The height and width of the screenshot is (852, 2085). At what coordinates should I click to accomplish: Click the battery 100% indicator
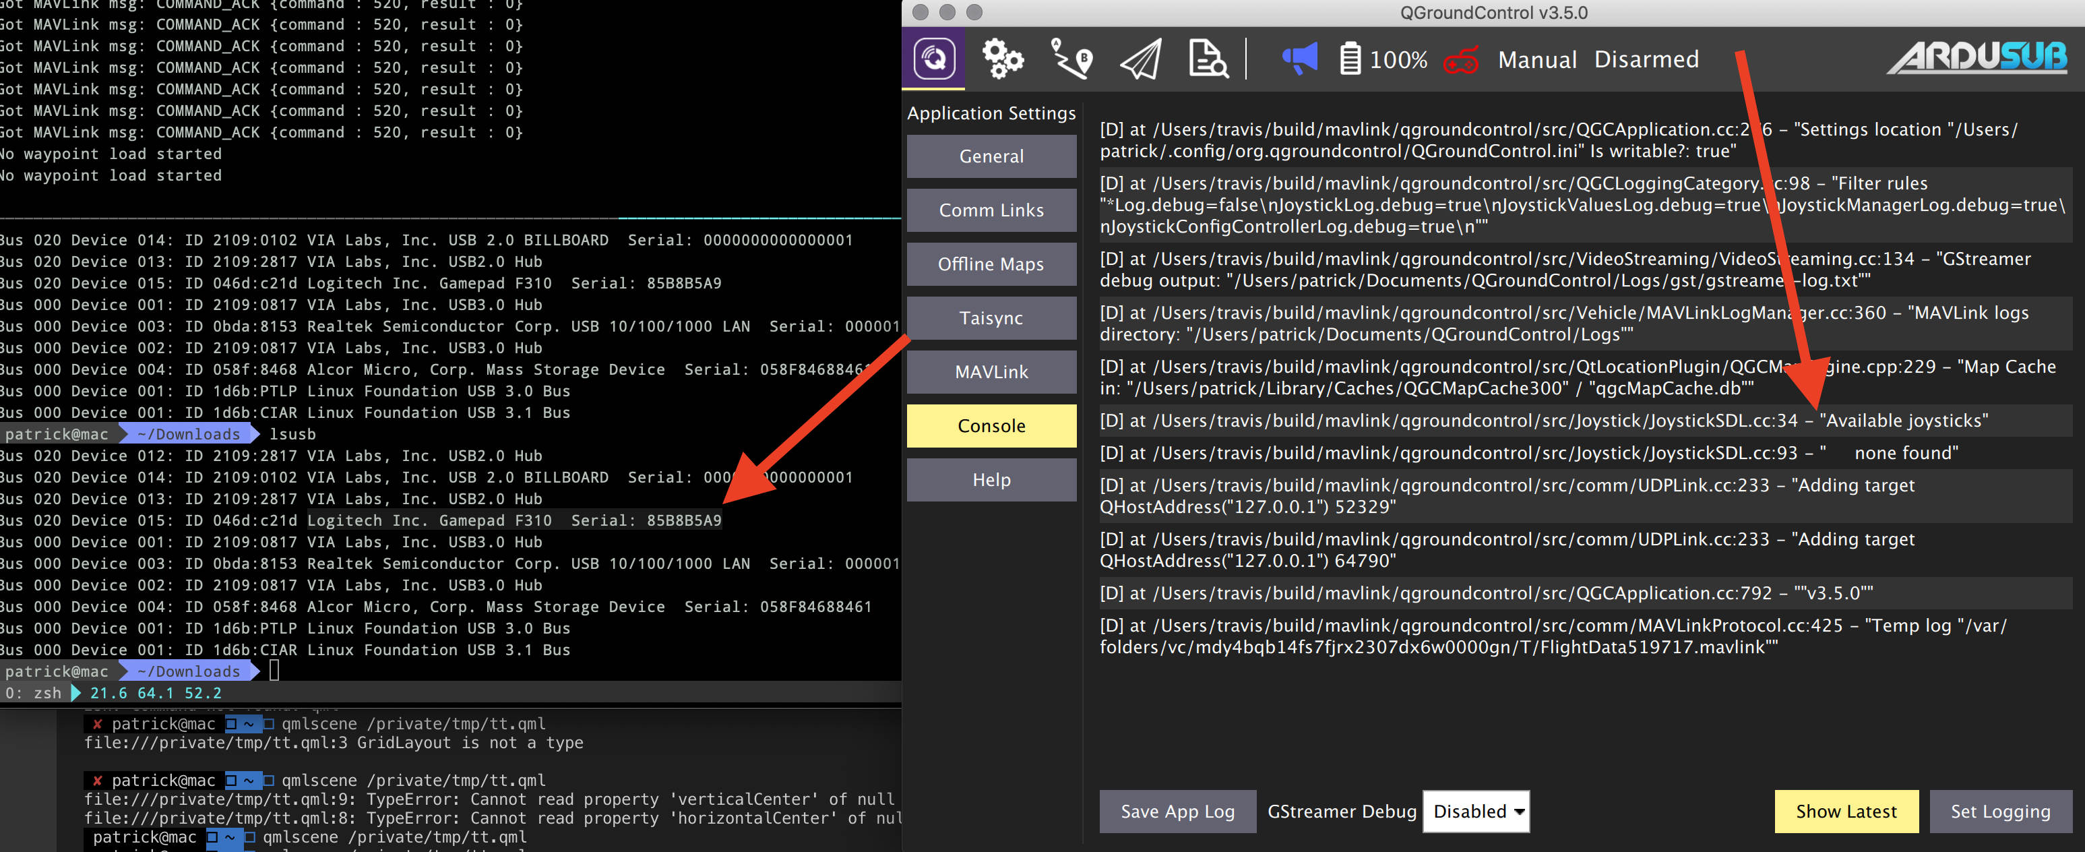pos(1384,59)
